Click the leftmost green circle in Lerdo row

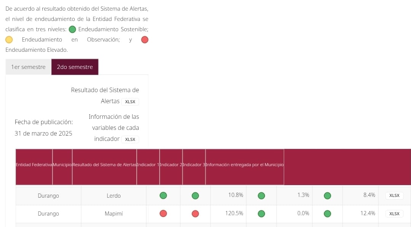pos(163,195)
